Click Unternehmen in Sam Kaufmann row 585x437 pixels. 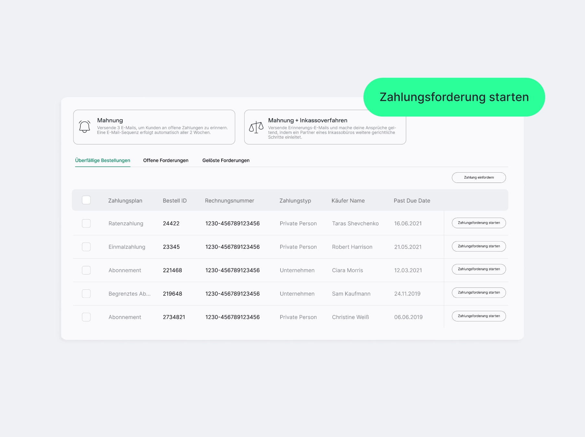point(297,294)
